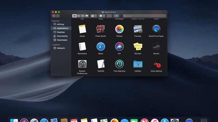Select the Safari compass icon in Applications
Viewport: 218px width, 122px height.
[x=101, y=46]
